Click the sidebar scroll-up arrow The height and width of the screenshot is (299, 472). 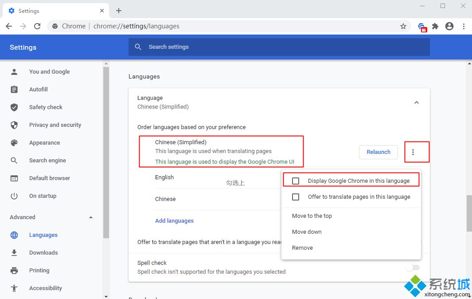tap(106, 64)
